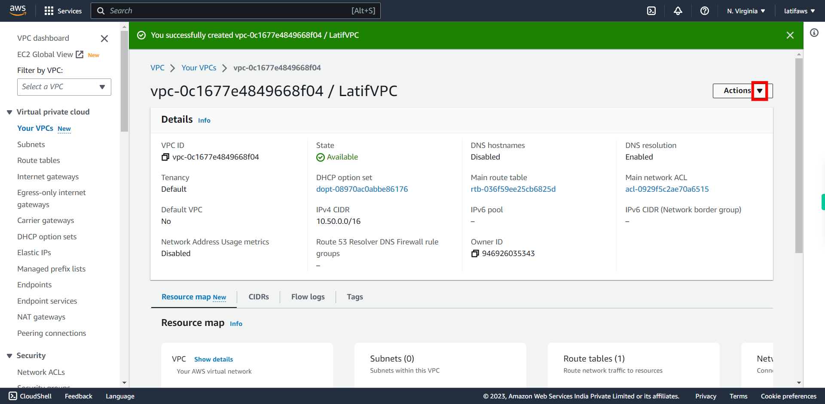Viewport: 825px width, 404px height.
Task: Click Info link next to Resource map
Action: click(236, 324)
